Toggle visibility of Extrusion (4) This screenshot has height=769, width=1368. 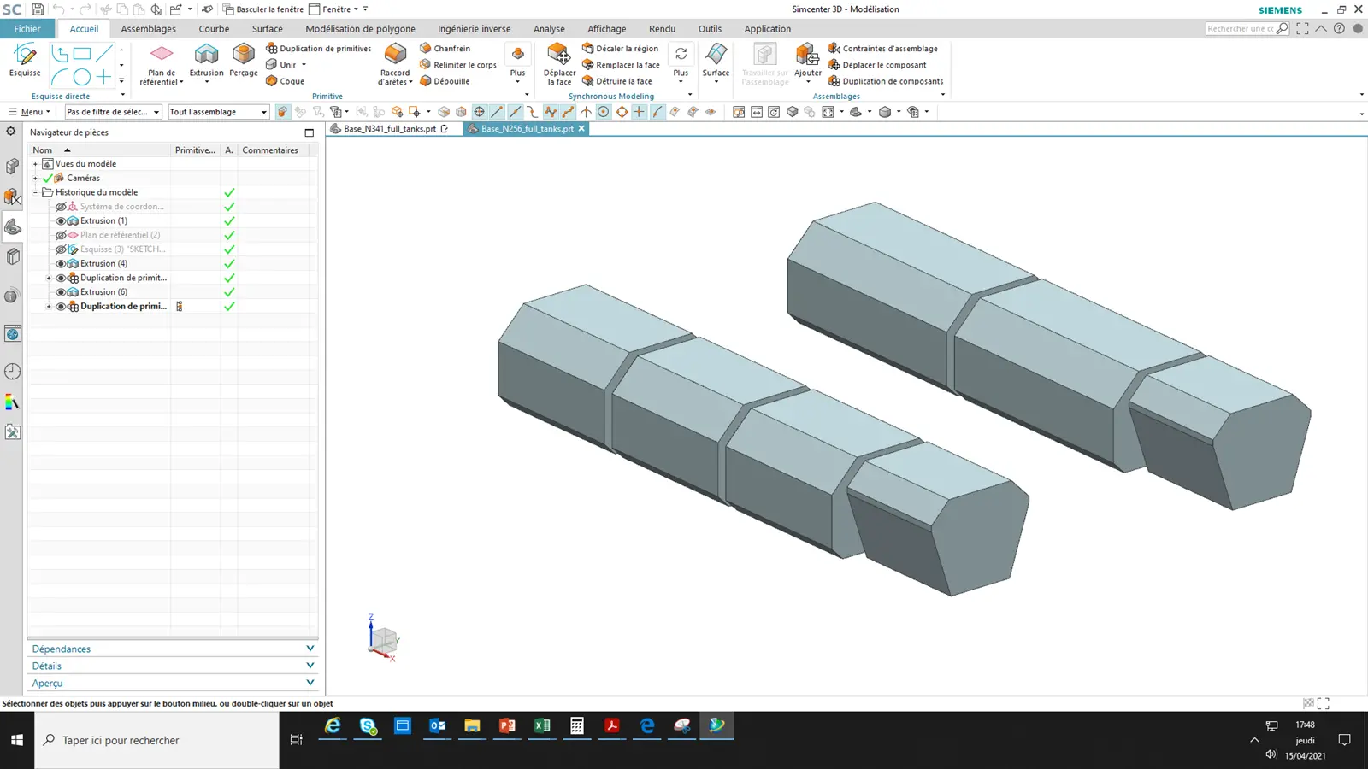coord(61,263)
